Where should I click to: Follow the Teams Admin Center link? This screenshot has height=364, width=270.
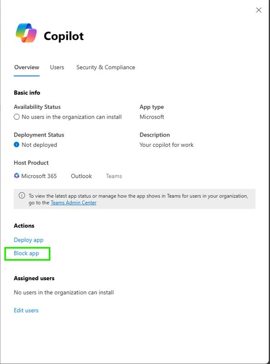[x=74, y=202]
